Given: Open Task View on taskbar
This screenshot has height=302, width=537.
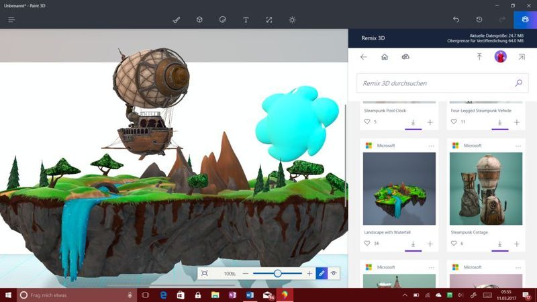Looking at the screenshot, I should (x=145, y=295).
